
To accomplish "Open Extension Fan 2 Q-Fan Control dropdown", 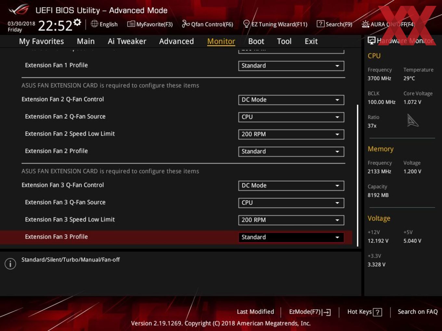I will click(291, 100).
